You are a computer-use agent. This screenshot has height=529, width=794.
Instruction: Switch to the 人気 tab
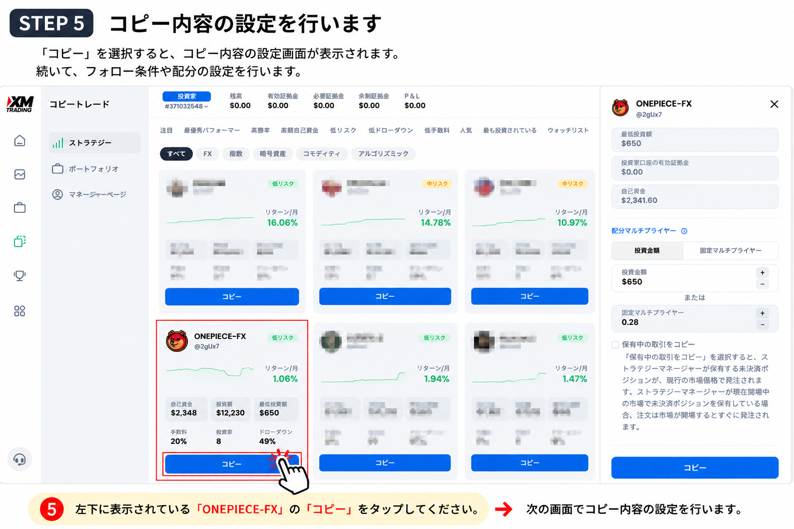[x=466, y=131]
